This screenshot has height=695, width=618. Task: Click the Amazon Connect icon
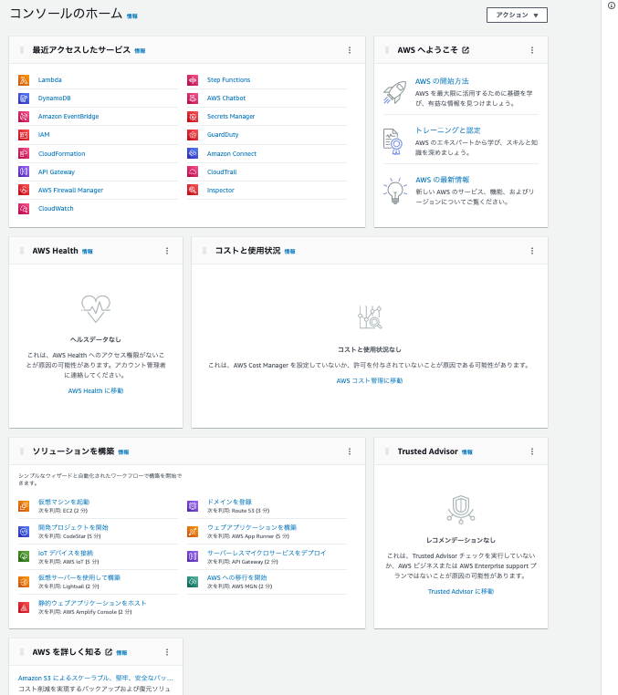click(193, 153)
